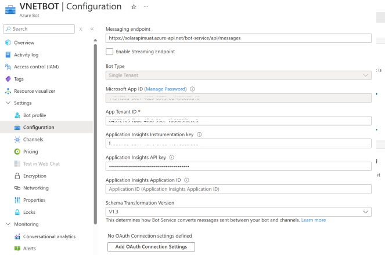Click the Tags purple tag icon
This screenshot has width=385, height=255.
coord(8,79)
